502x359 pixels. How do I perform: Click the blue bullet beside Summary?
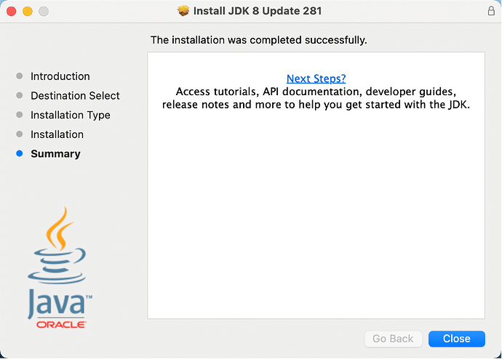(20, 154)
